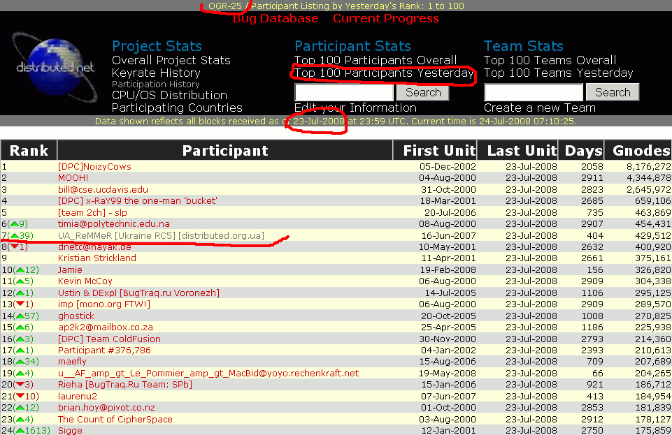Image resolution: width=672 pixels, height=435 pixels.
Task: Click the green up arrow in rank 14
Action: [20, 316]
